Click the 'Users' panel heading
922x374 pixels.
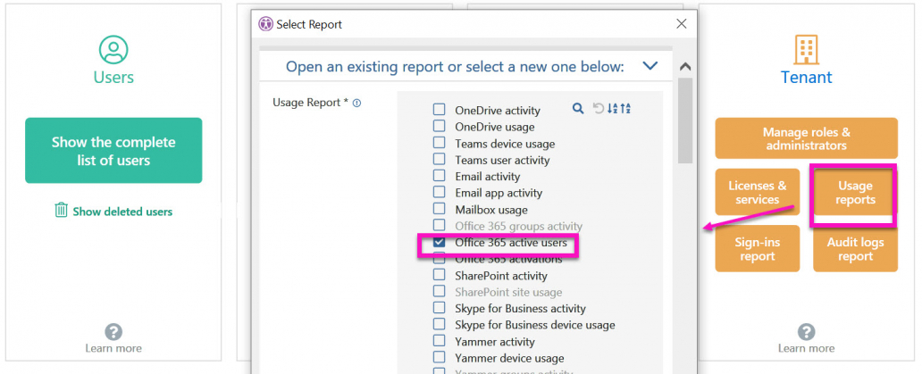click(113, 78)
